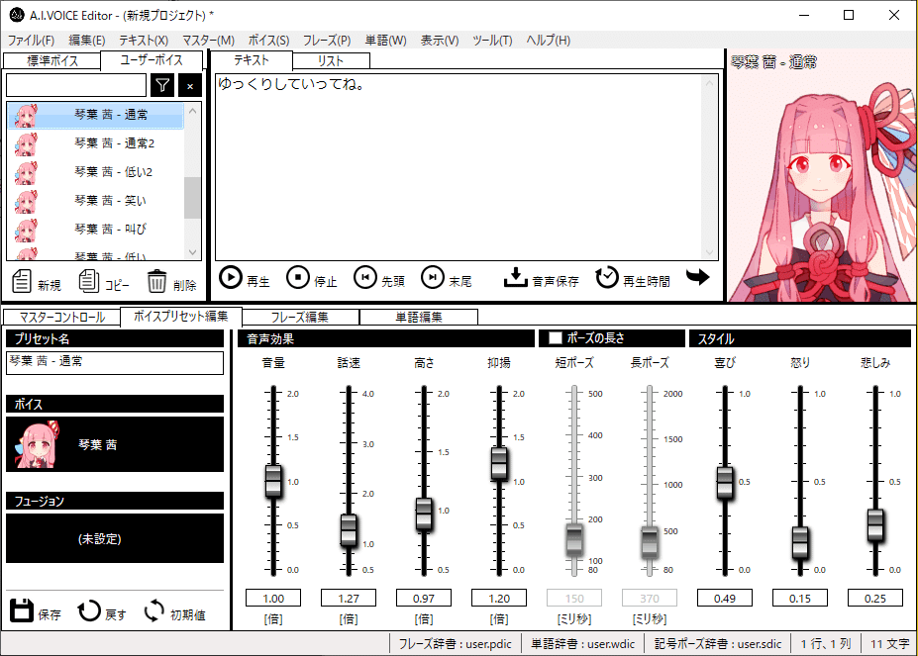Toggle the ポーズの長さ checkbox

tap(555, 338)
